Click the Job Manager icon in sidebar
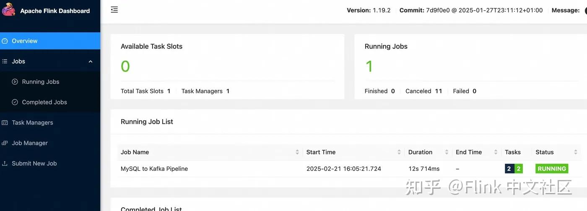Screen dimensions: 587x211 [x=5, y=143]
